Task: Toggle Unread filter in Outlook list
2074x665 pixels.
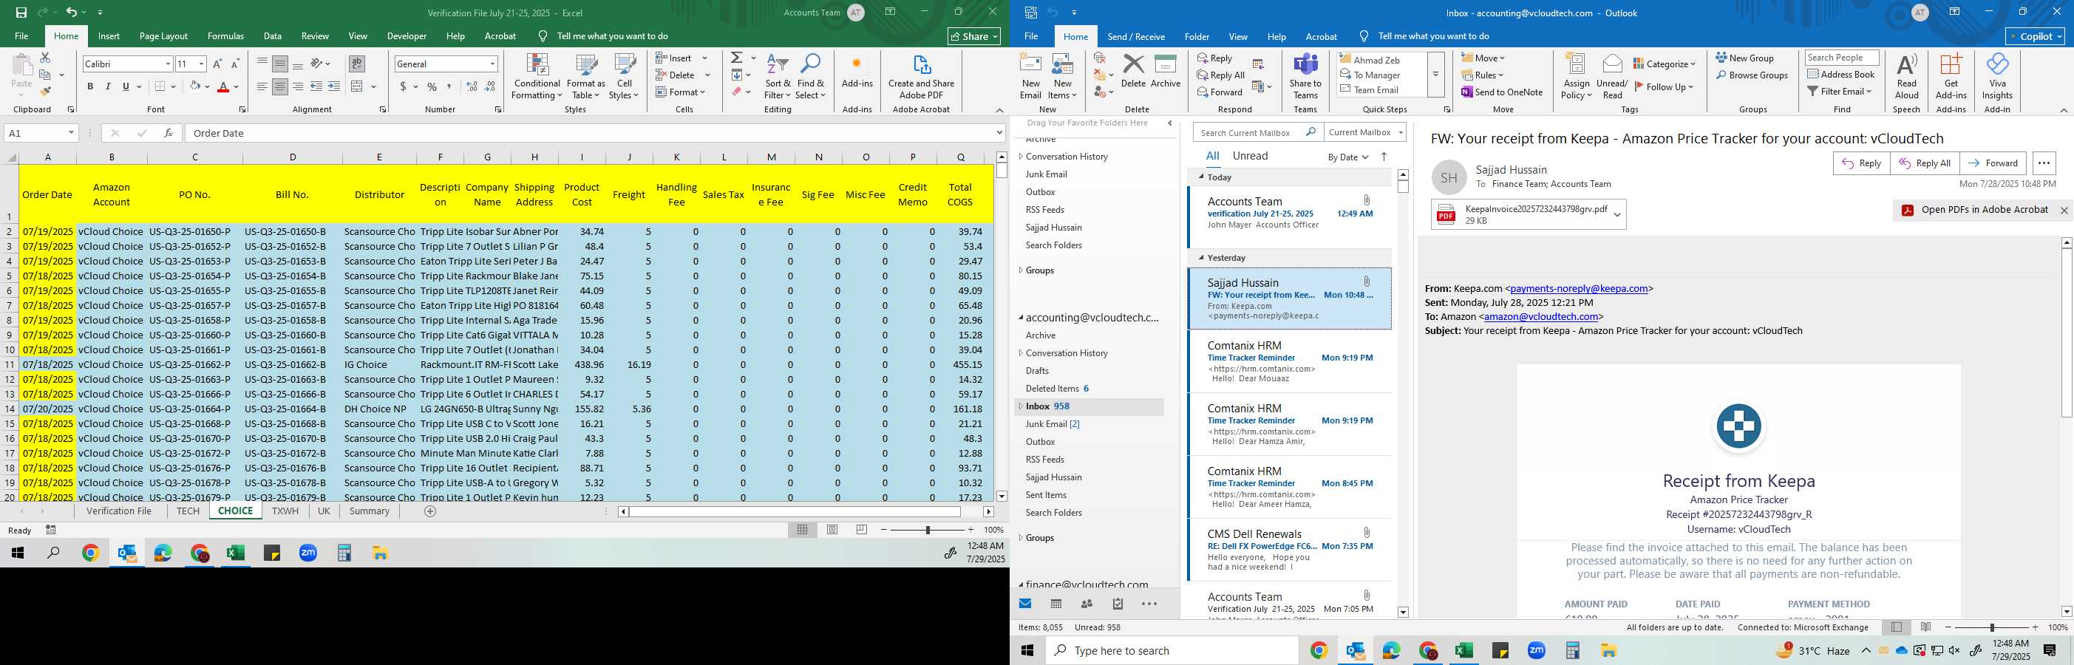Action: 1251,156
